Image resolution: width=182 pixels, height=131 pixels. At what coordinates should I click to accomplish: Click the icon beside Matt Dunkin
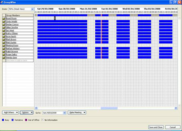pyautogui.click(x=4, y=42)
